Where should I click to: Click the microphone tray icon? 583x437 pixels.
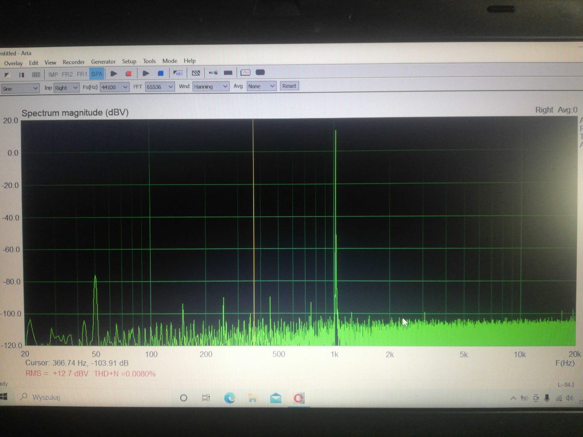[547, 398]
